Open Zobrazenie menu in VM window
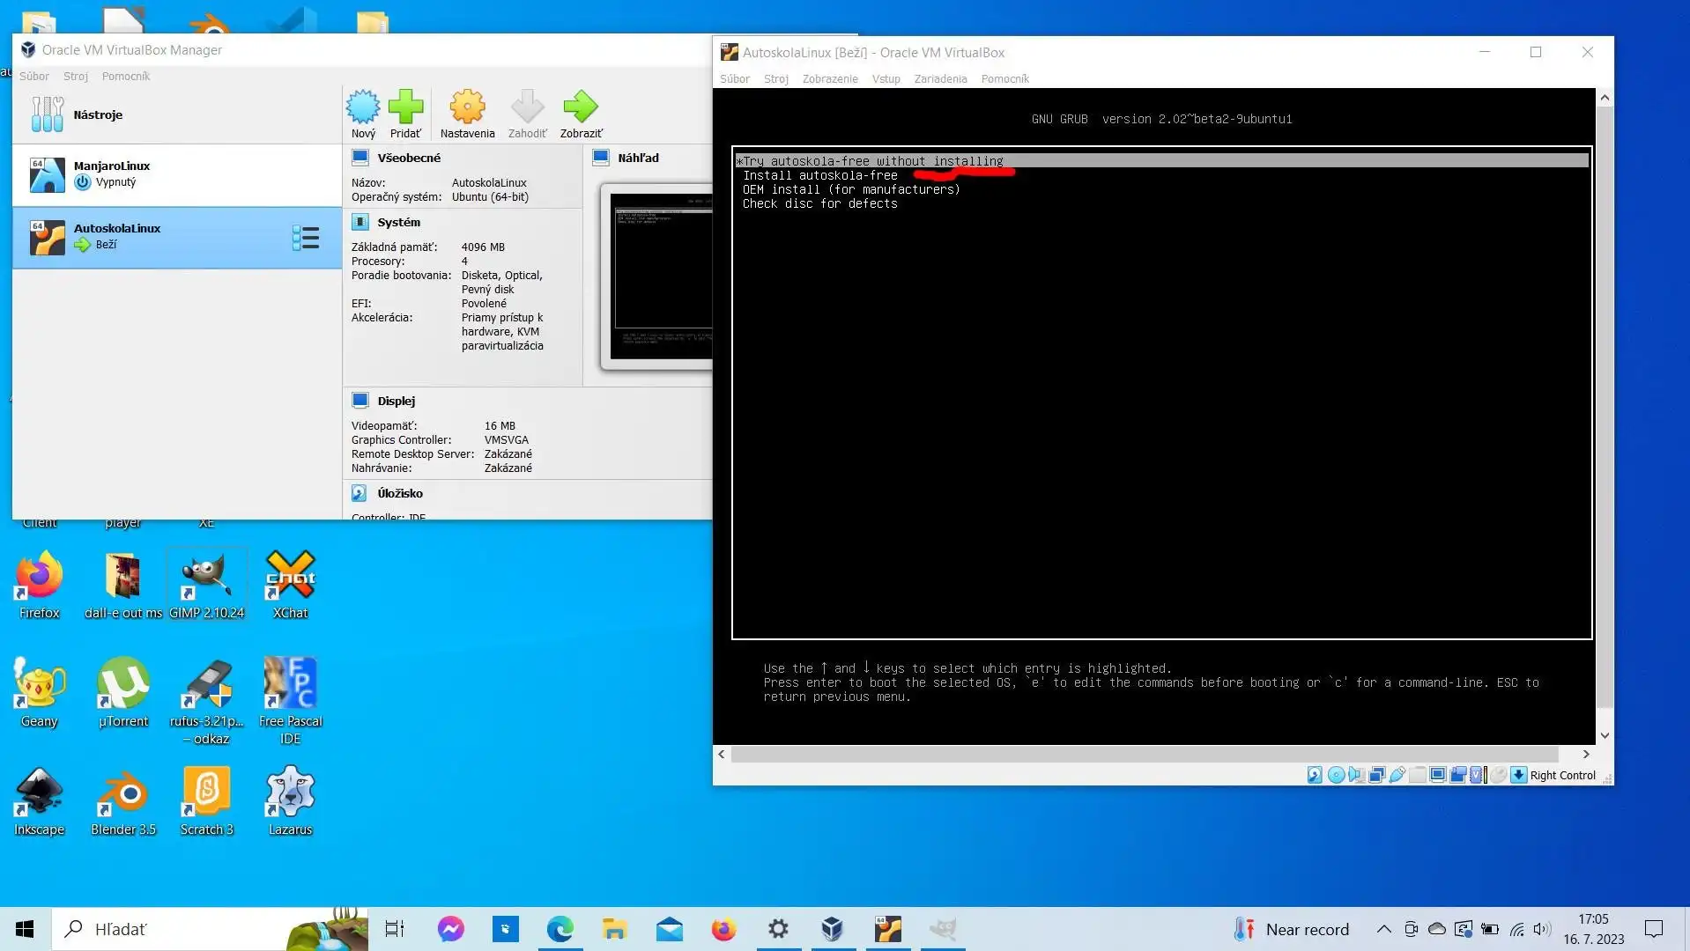1690x951 pixels. click(x=830, y=79)
